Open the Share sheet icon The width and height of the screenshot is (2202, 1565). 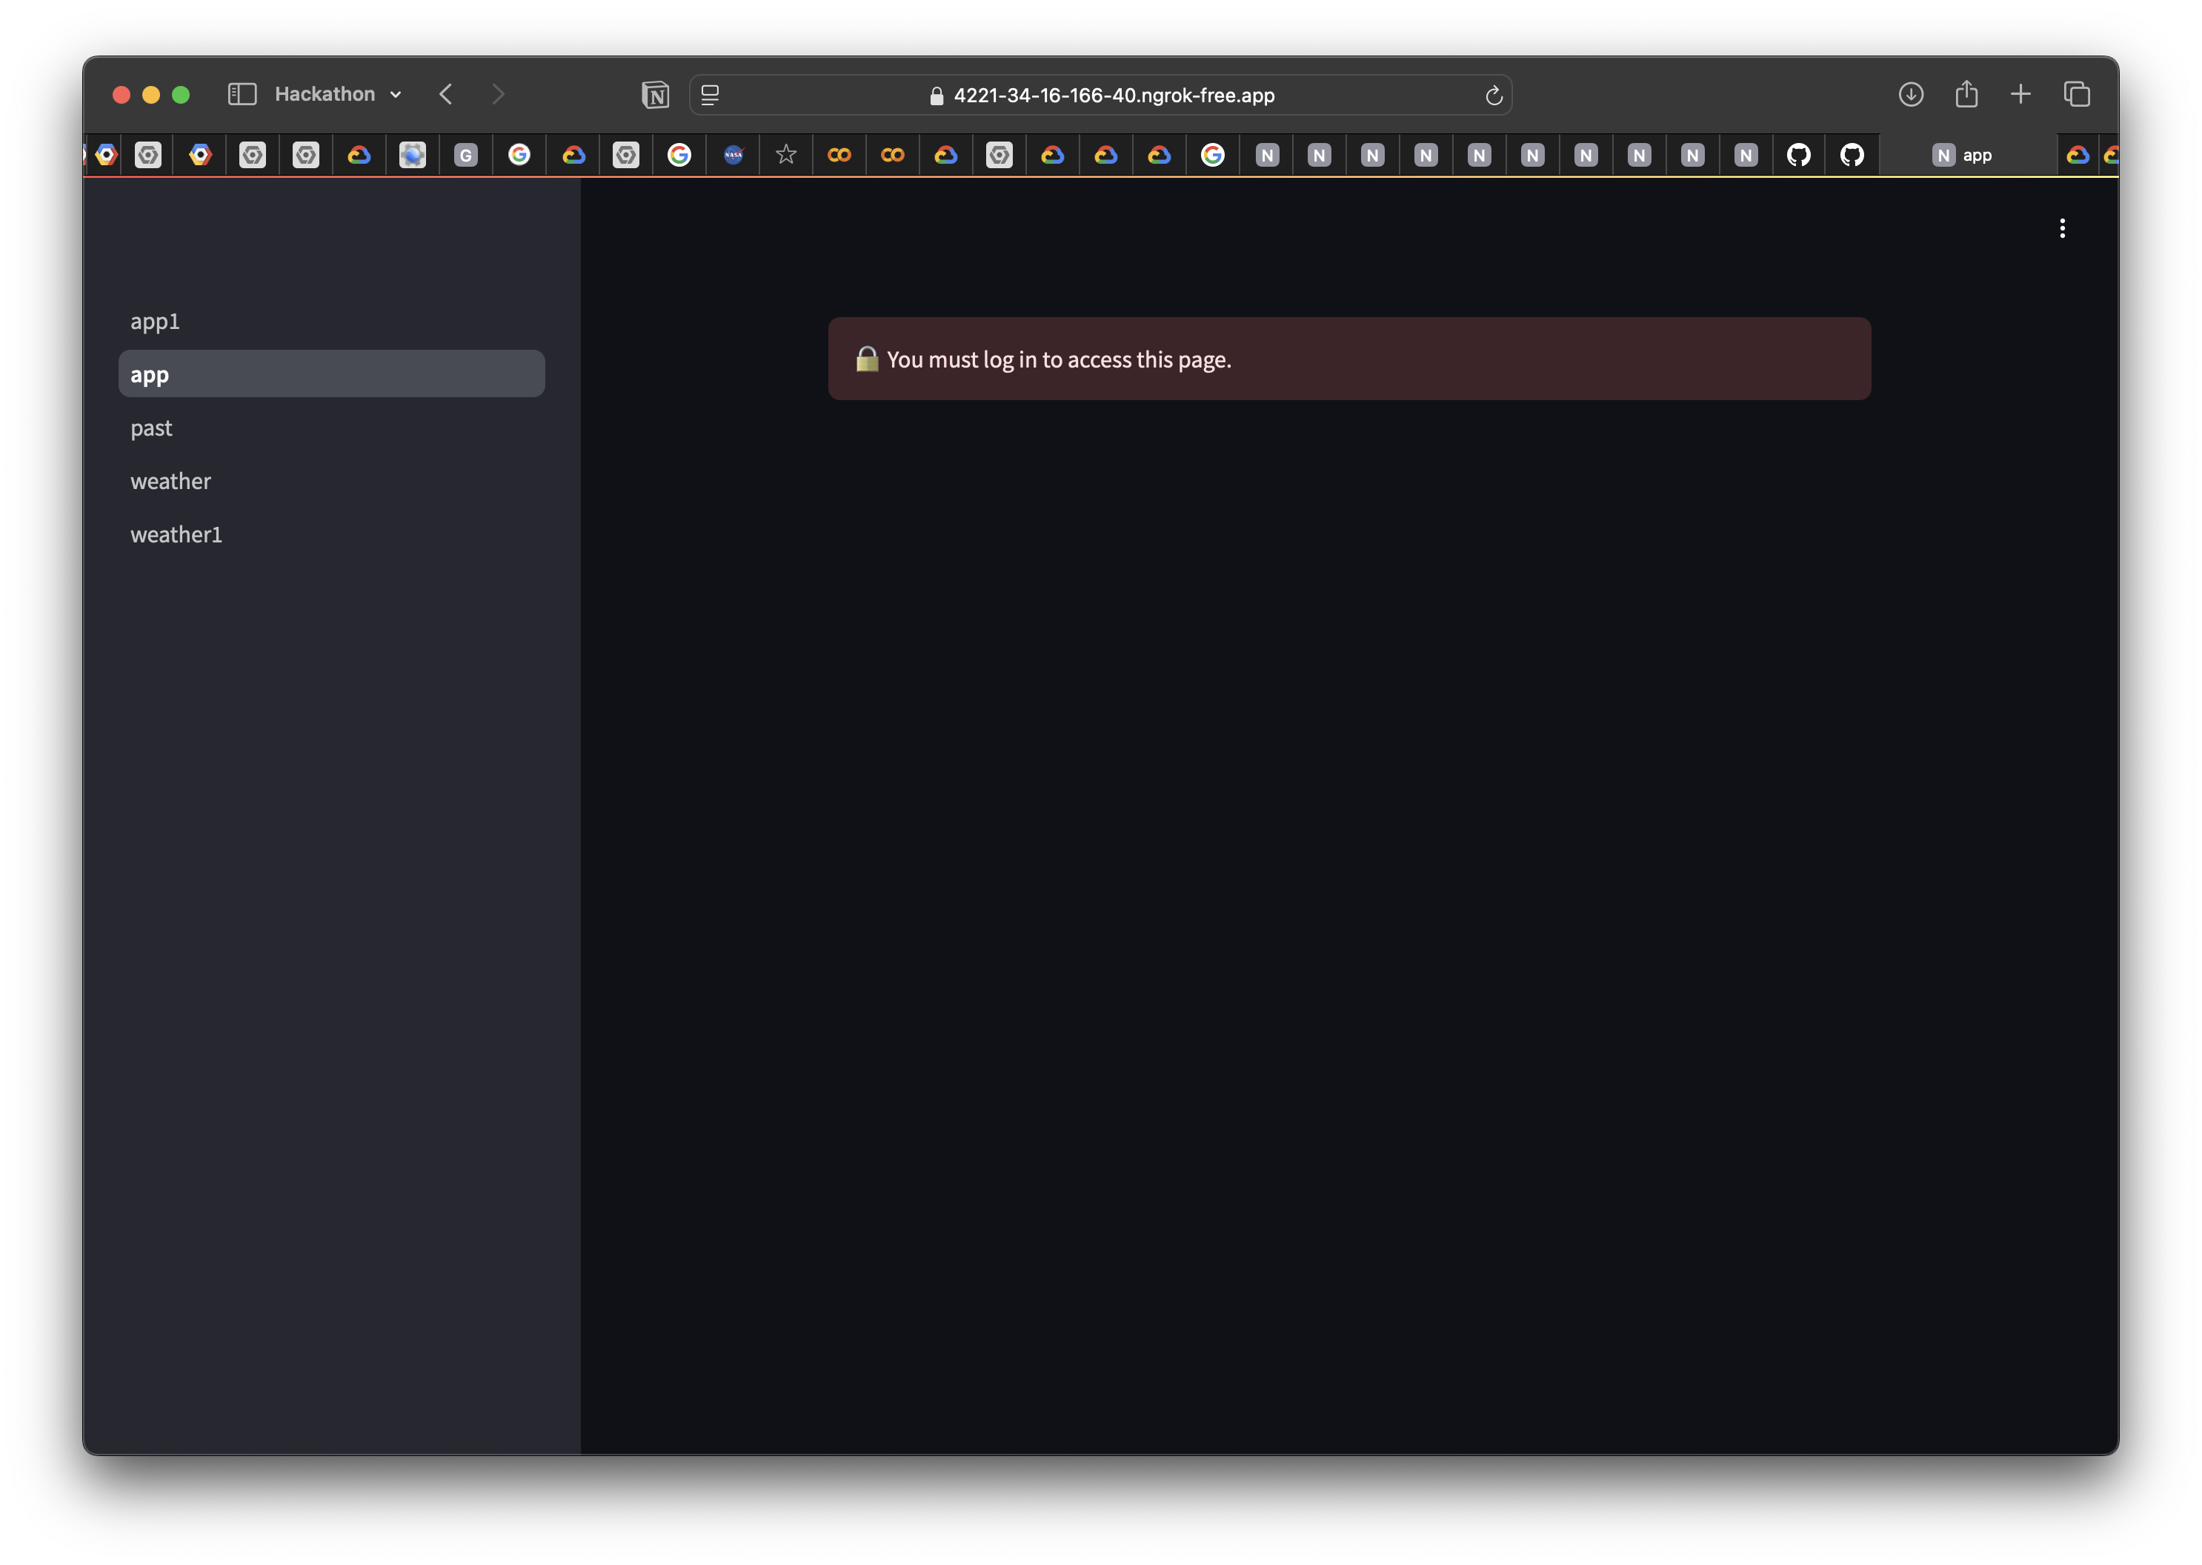point(1966,94)
